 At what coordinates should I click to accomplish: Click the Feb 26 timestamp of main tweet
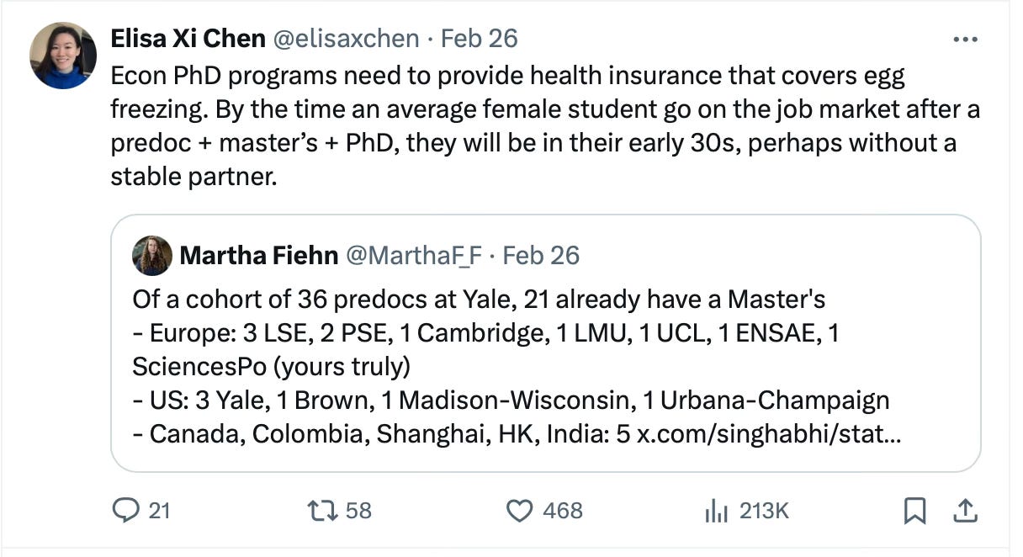pos(480,38)
